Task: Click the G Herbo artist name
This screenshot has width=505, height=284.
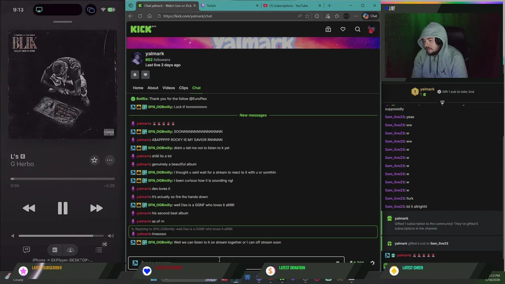Action: tap(22, 164)
